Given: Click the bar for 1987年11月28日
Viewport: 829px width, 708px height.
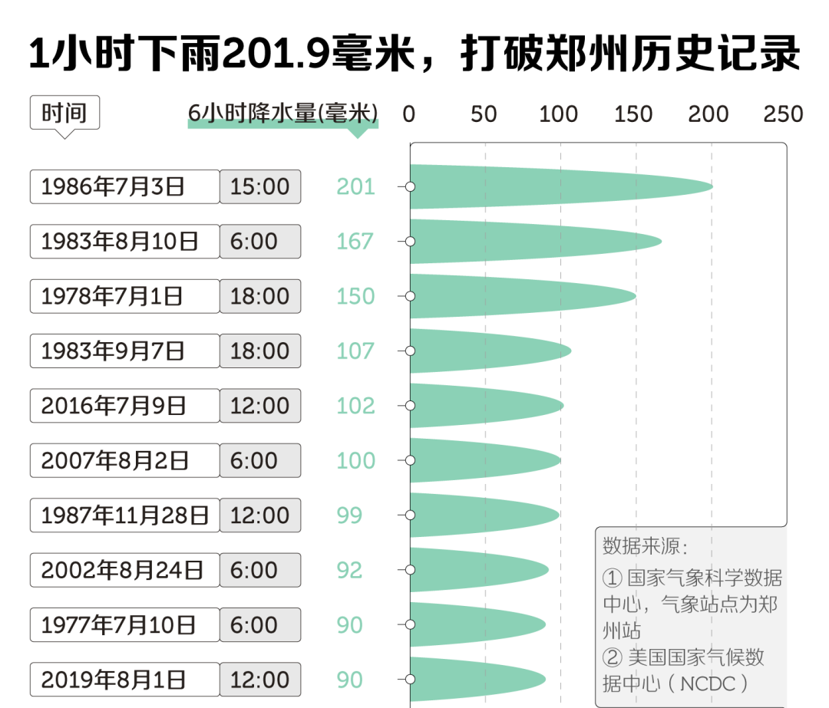Looking at the screenshot, I should point(485,515).
